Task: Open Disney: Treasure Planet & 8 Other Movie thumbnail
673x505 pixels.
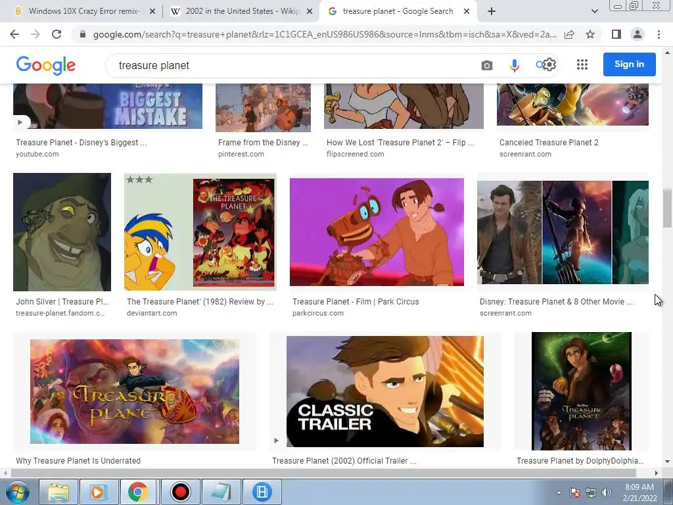Action: click(x=563, y=232)
